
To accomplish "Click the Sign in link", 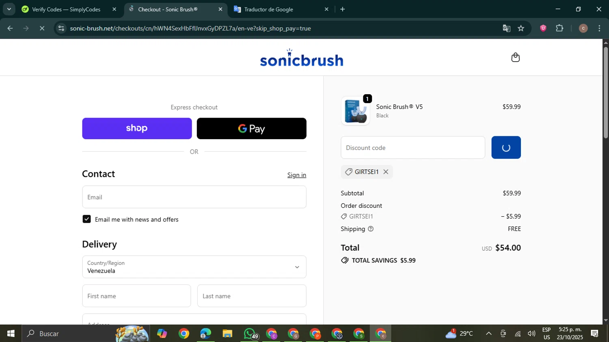I will click(x=297, y=175).
